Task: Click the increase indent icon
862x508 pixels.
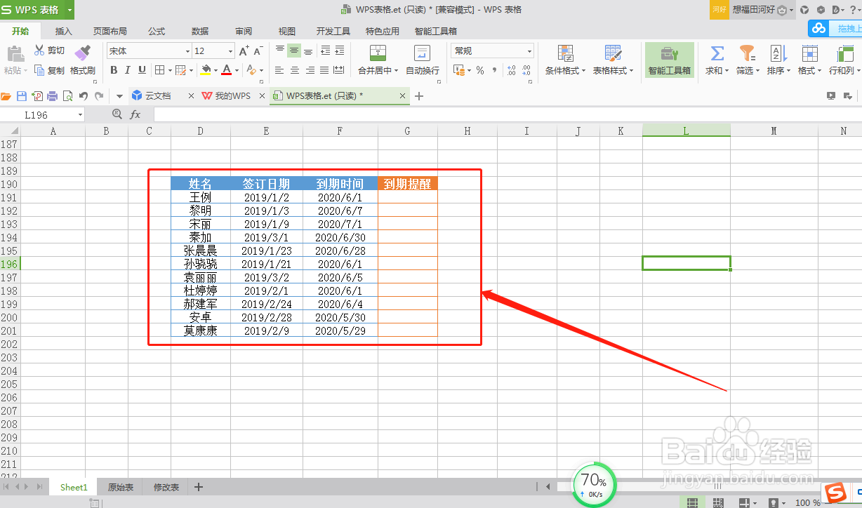Action: pyautogui.click(x=340, y=51)
